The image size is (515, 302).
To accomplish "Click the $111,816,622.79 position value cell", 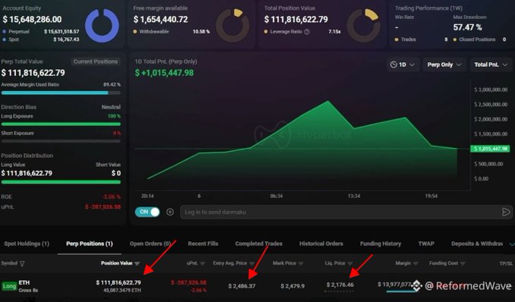I will pyautogui.click(x=118, y=282).
